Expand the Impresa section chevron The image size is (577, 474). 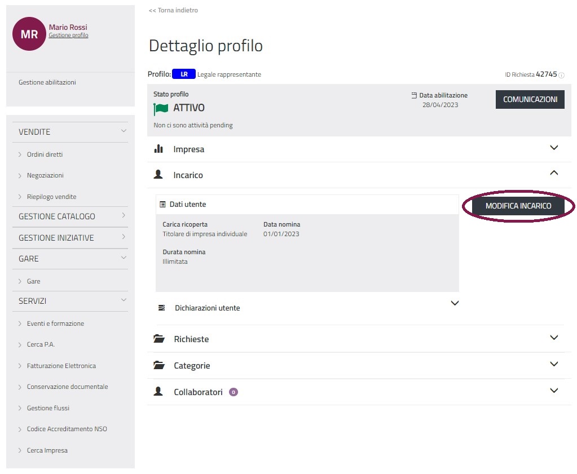coord(554,148)
